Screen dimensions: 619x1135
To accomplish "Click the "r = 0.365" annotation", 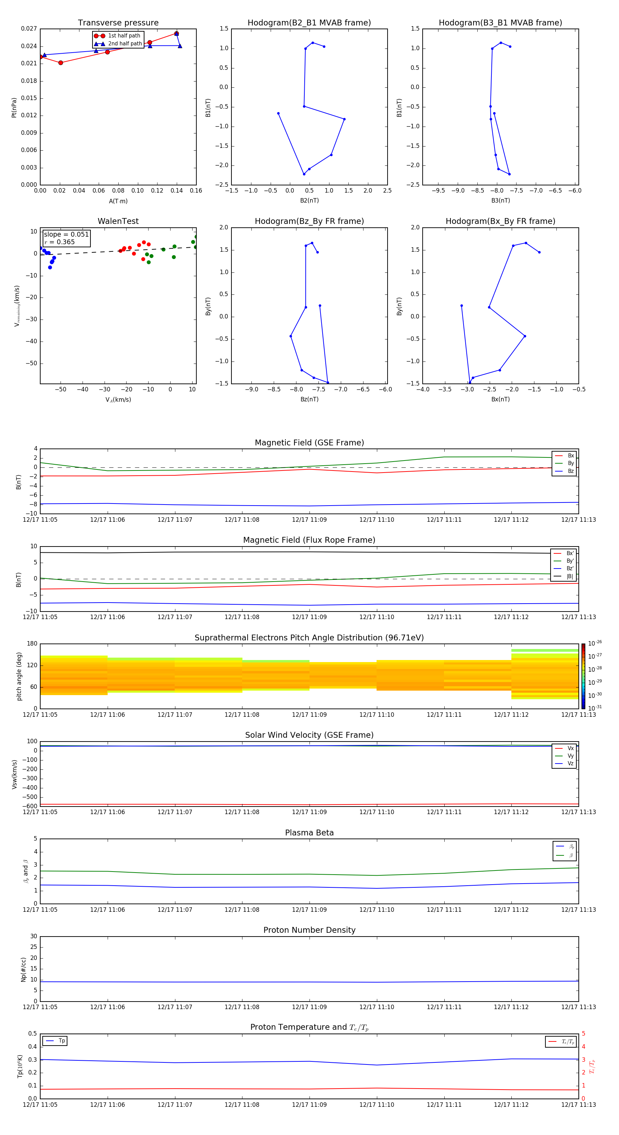I will [59, 242].
